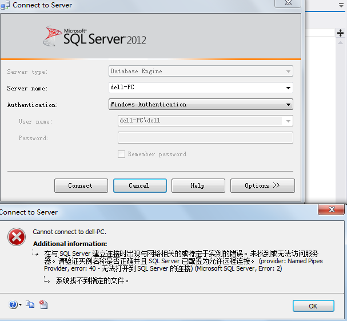
Task: Click the scroll up arrow in background window
Action: tap(340, 43)
